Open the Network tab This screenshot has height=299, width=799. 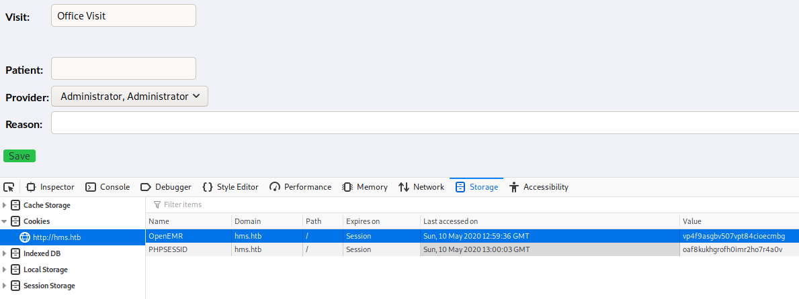click(x=421, y=187)
